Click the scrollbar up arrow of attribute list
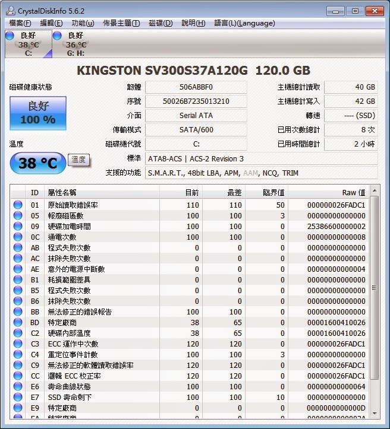 (x=375, y=190)
